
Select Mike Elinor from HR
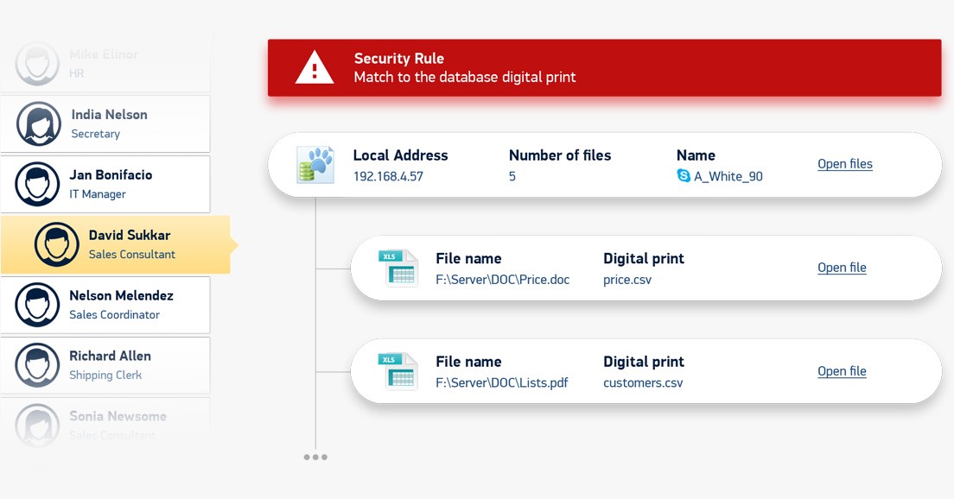105,64
